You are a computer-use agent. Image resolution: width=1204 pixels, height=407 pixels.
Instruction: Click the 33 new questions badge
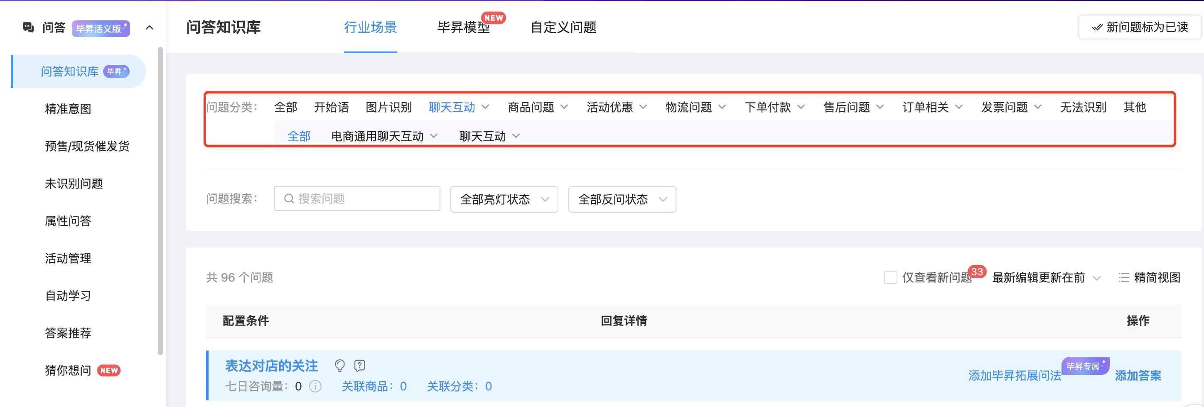pyautogui.click(x=977, y=272)
